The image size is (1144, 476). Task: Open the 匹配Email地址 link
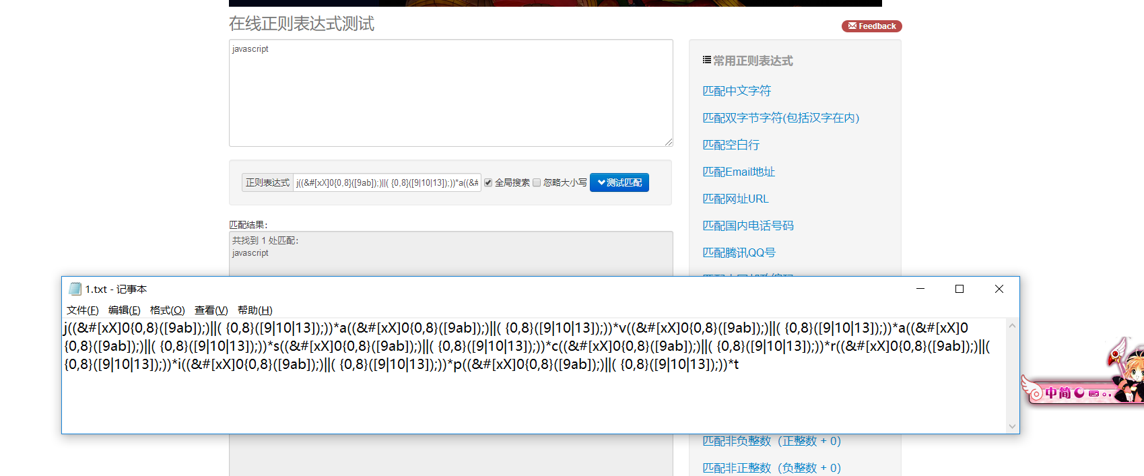(x=739, y=172)
